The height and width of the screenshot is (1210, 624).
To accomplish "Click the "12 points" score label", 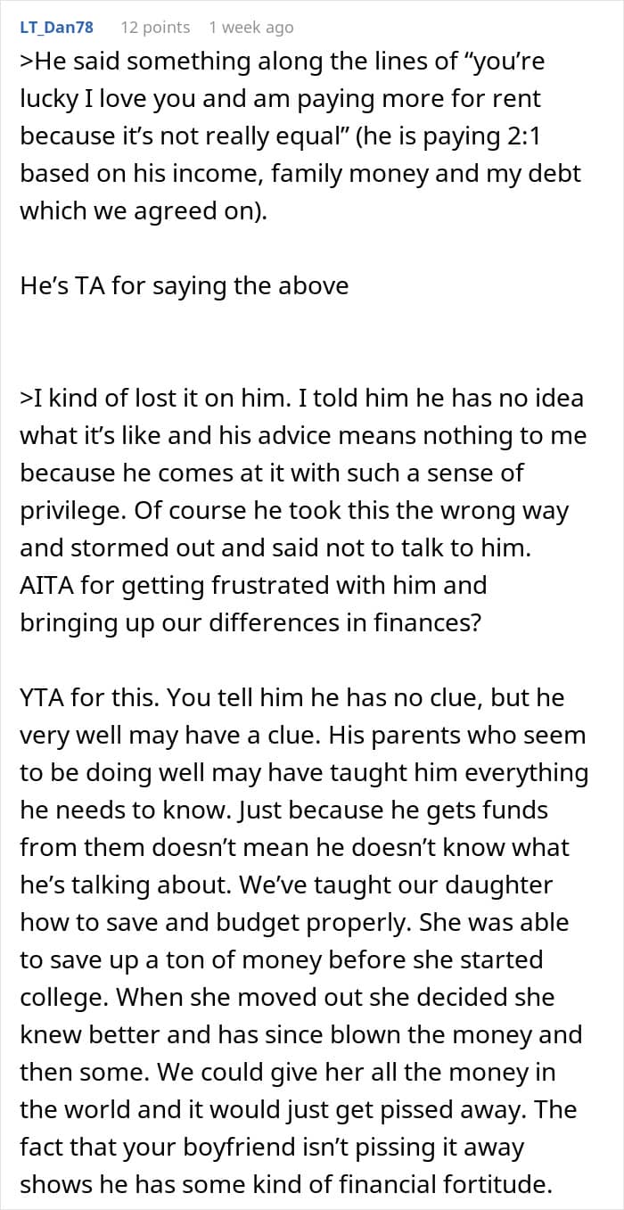I will [155, 28].
